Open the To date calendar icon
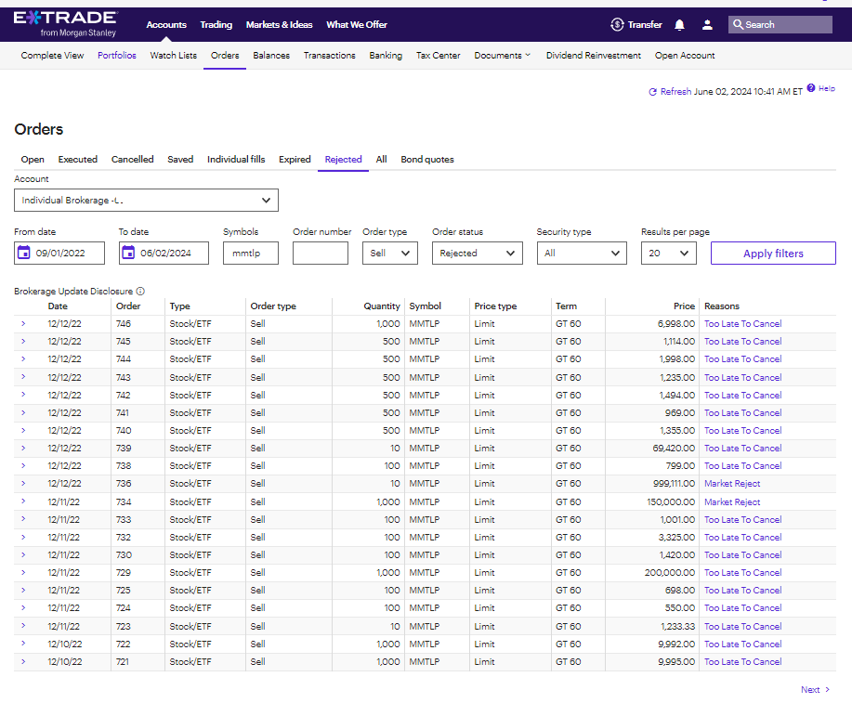 127,253
